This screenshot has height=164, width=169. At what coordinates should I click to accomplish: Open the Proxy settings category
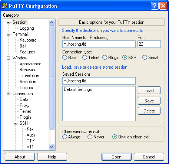24,105
